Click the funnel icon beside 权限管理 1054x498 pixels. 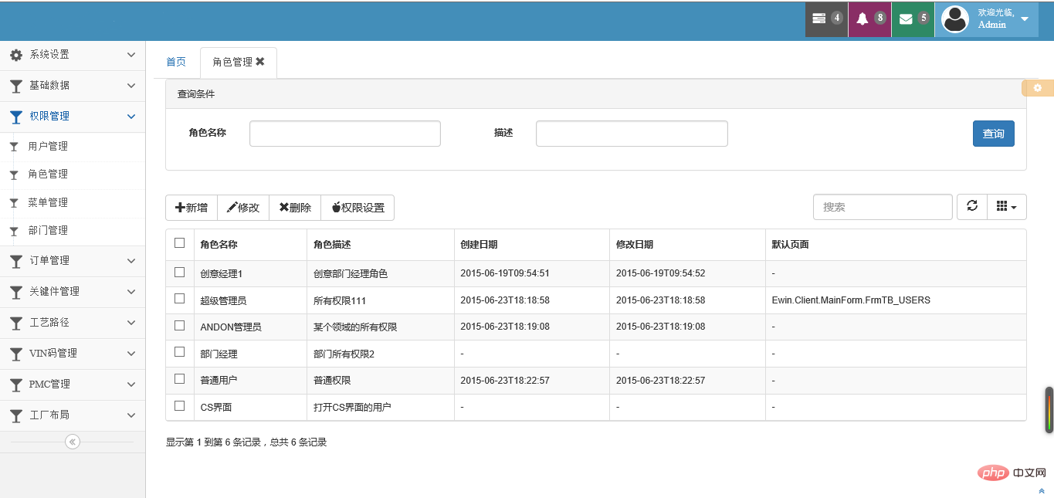[15, 117]
